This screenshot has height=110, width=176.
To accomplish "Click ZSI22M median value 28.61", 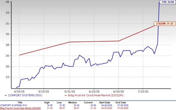I will coord(77,108).
